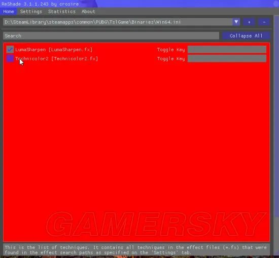Remove preset with the minus button
This screenshot has height=258, width=279.
click(264, 22)
